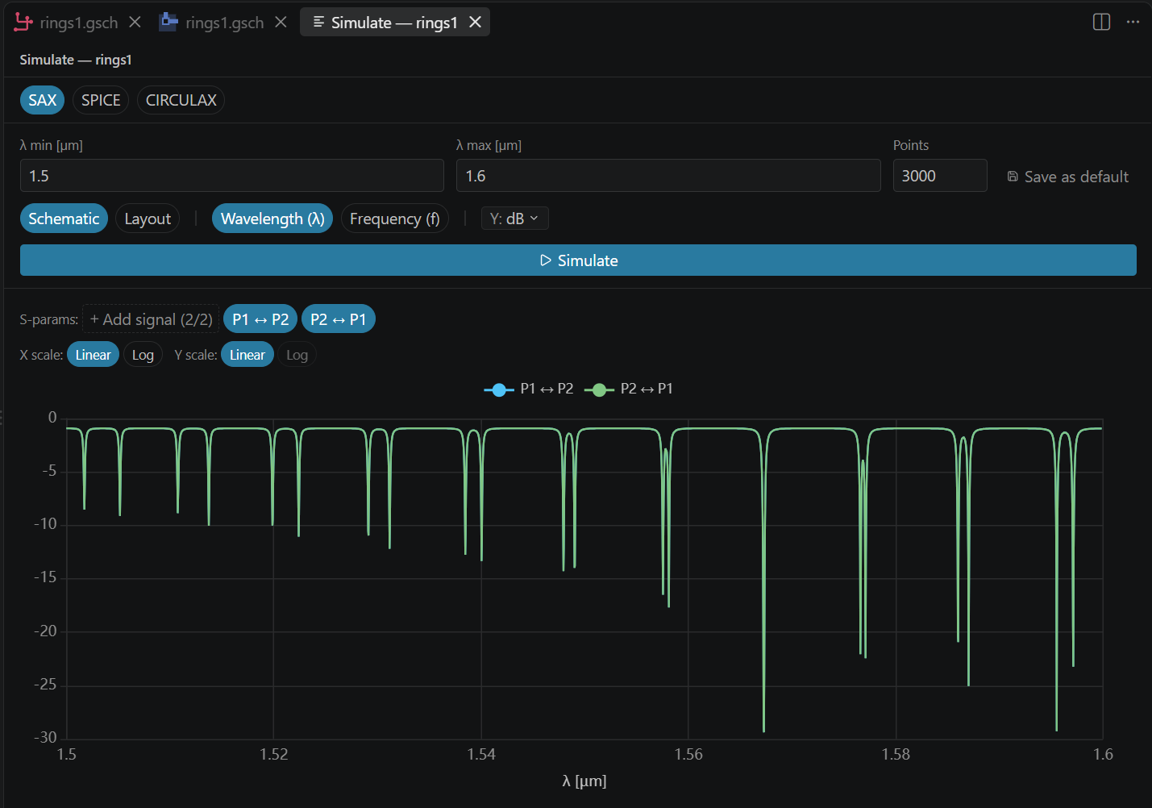Close the Simulate — rings1 tab

[476, 23]
